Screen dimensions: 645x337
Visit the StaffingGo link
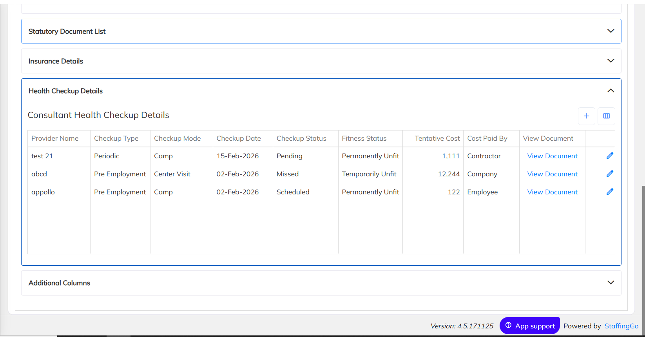[621, 326]
